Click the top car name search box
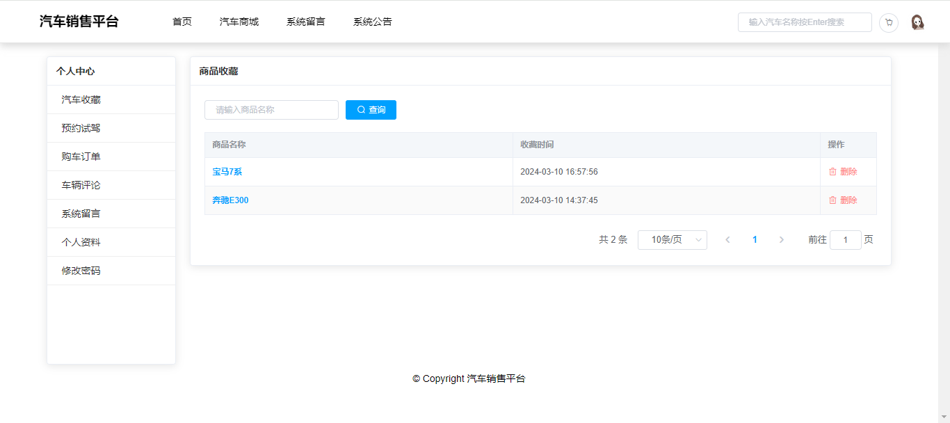 [804, 22]
